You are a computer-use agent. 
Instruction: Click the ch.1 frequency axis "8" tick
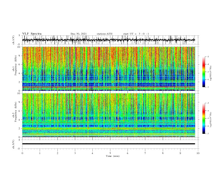pos(20,56)
